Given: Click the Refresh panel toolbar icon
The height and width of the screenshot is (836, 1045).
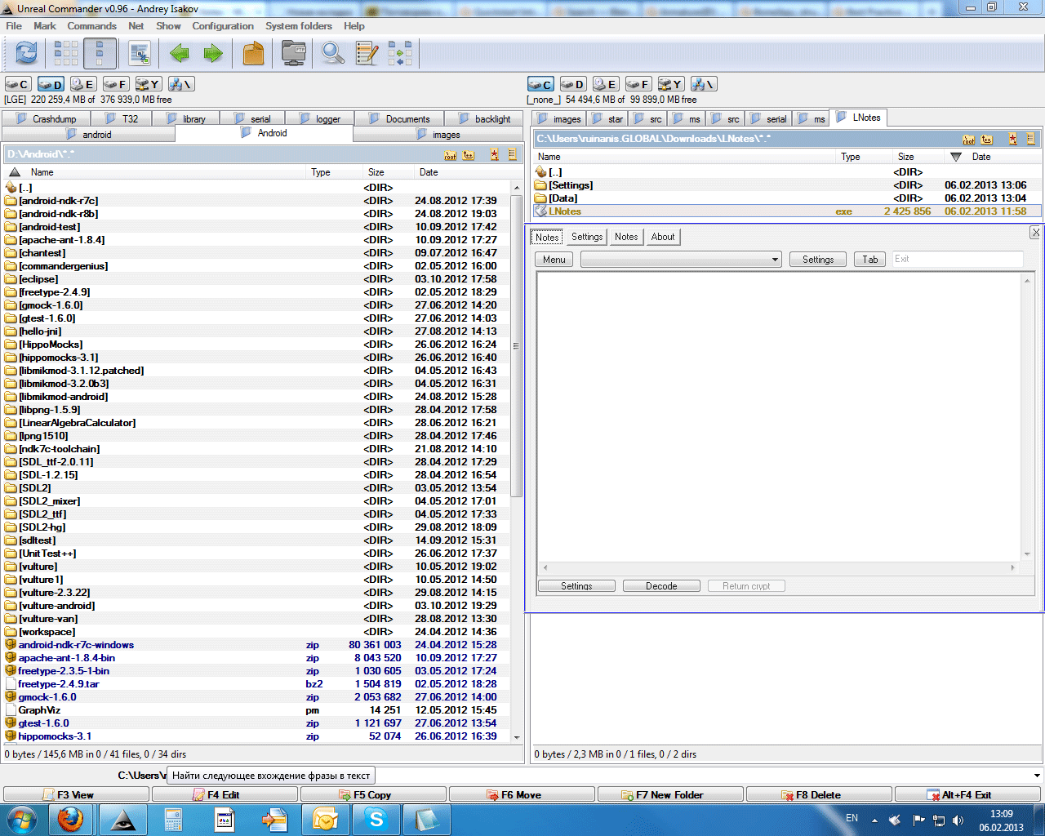Looking at the screenshot, I should click(26, 54).
